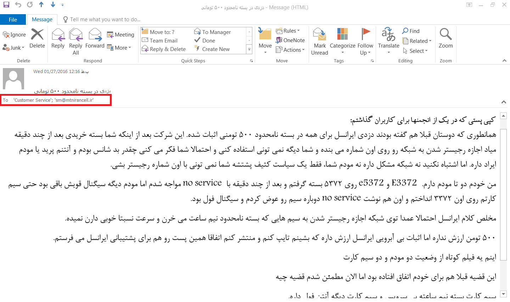Collapse the ribbon with chevron

point(504,61)
